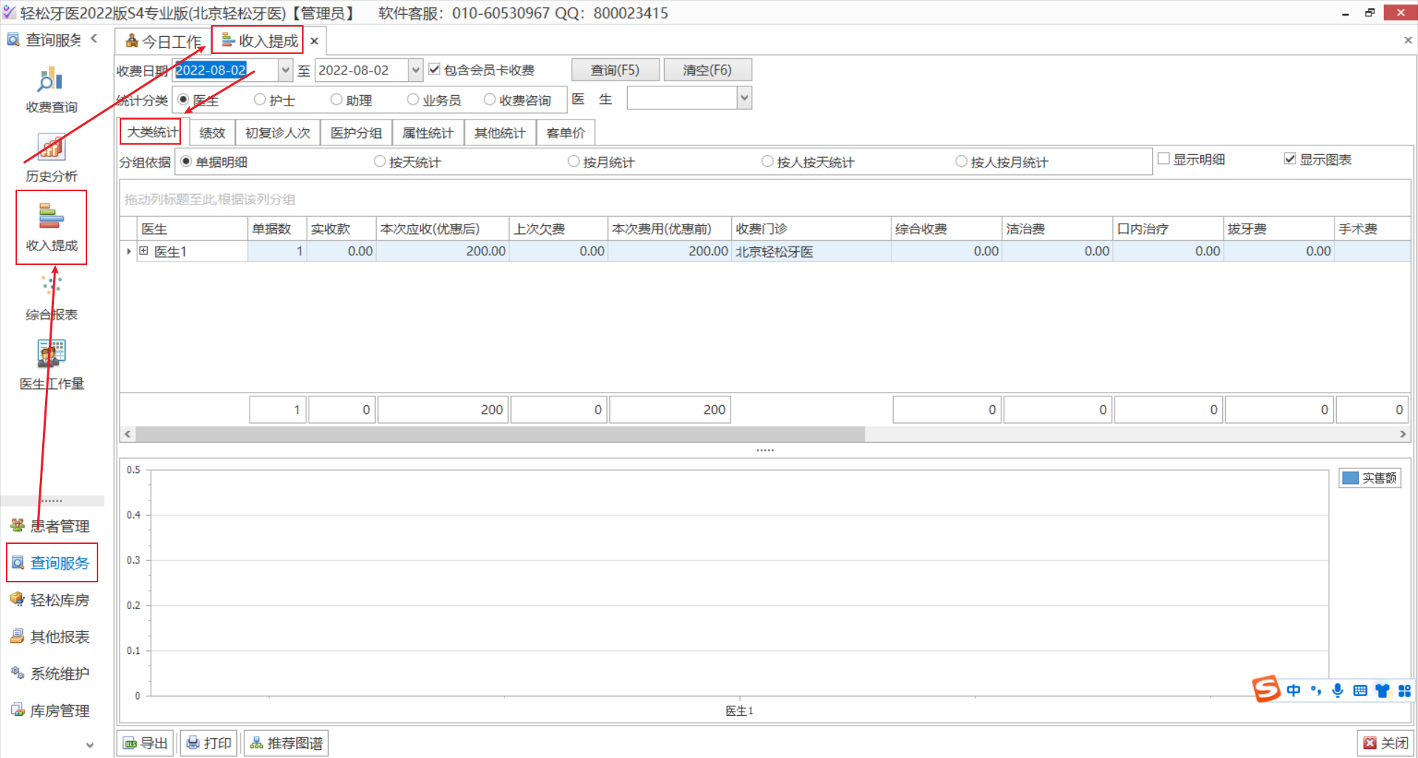Click the Sogou microphone voice input icon

click(x=1337, y=691)
